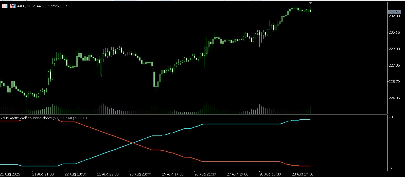Click the indicator scale value -7
The height and width of the screenshot is (177, 405).
tap(391, 169)
